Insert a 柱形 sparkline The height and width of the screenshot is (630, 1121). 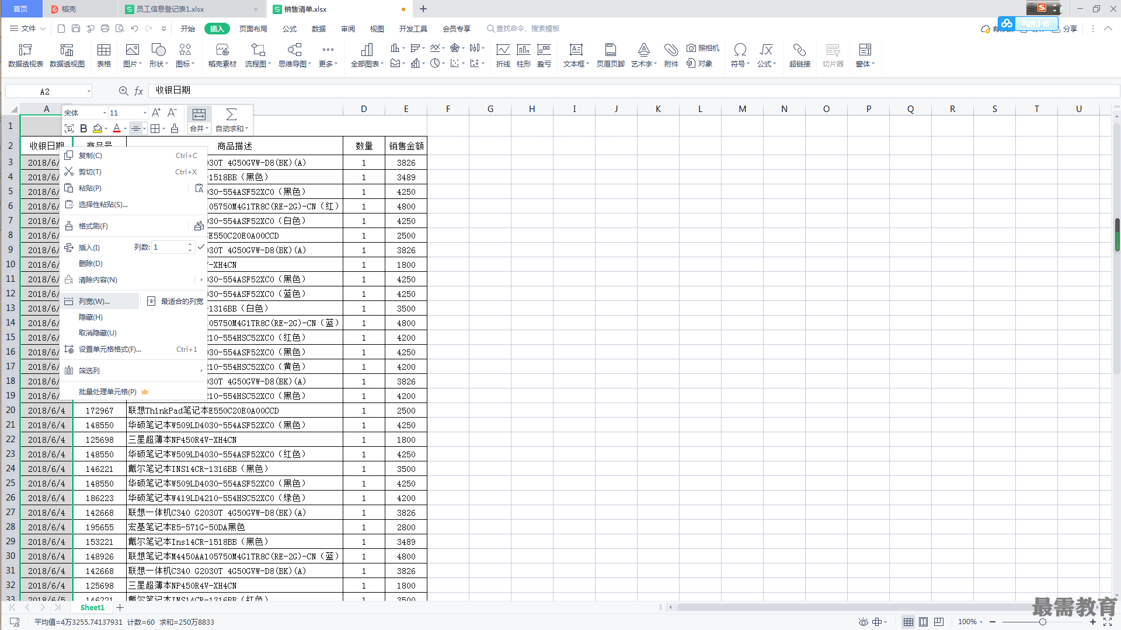[x=524, y=55]
